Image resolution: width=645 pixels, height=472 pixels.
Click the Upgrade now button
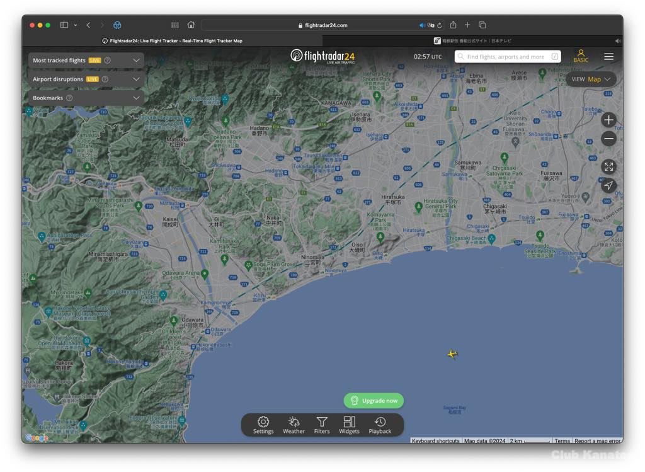pos(374,401)
